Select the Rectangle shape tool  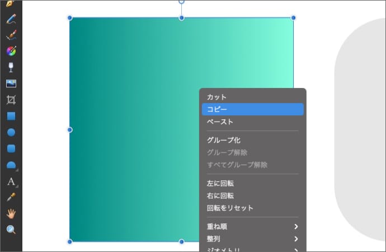(11, 116)
